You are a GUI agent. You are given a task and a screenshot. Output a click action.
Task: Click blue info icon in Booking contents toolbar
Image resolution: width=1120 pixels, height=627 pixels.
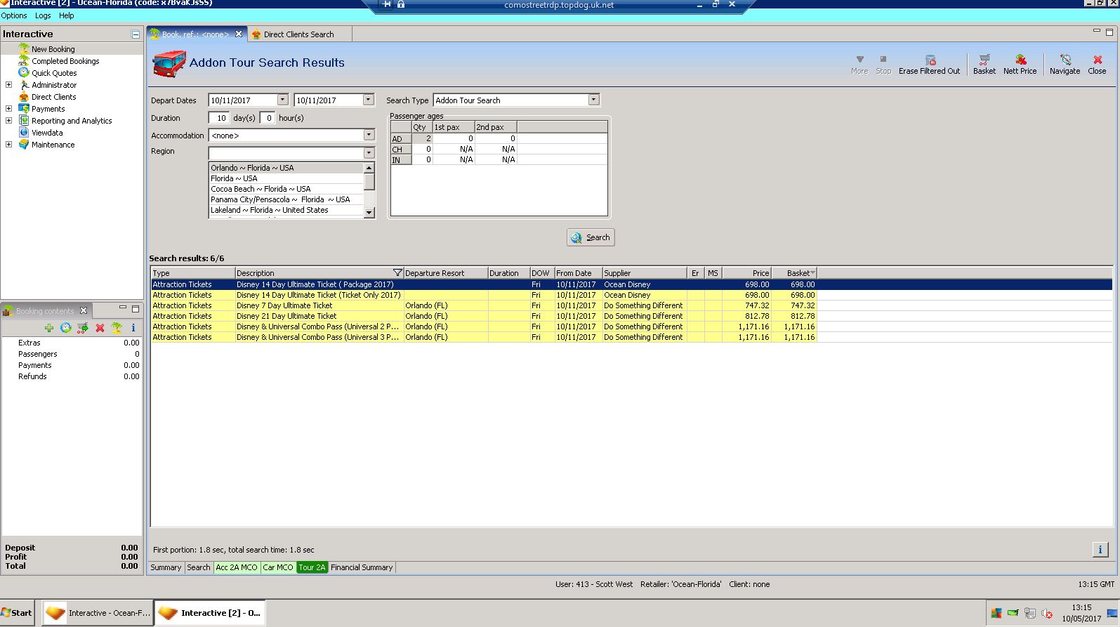133,328
